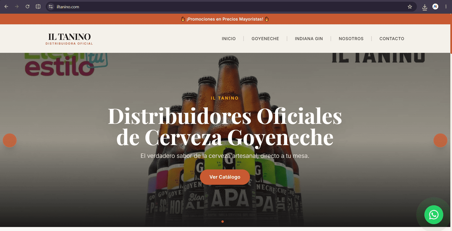
Task: View site information icon in address bar
Action: [x=51, y=6]
